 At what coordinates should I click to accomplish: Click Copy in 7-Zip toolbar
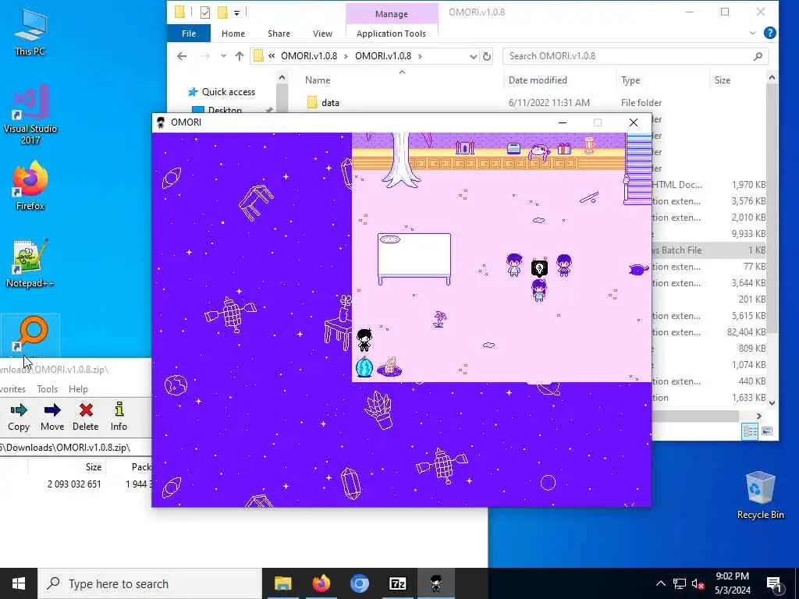(19, 417)
